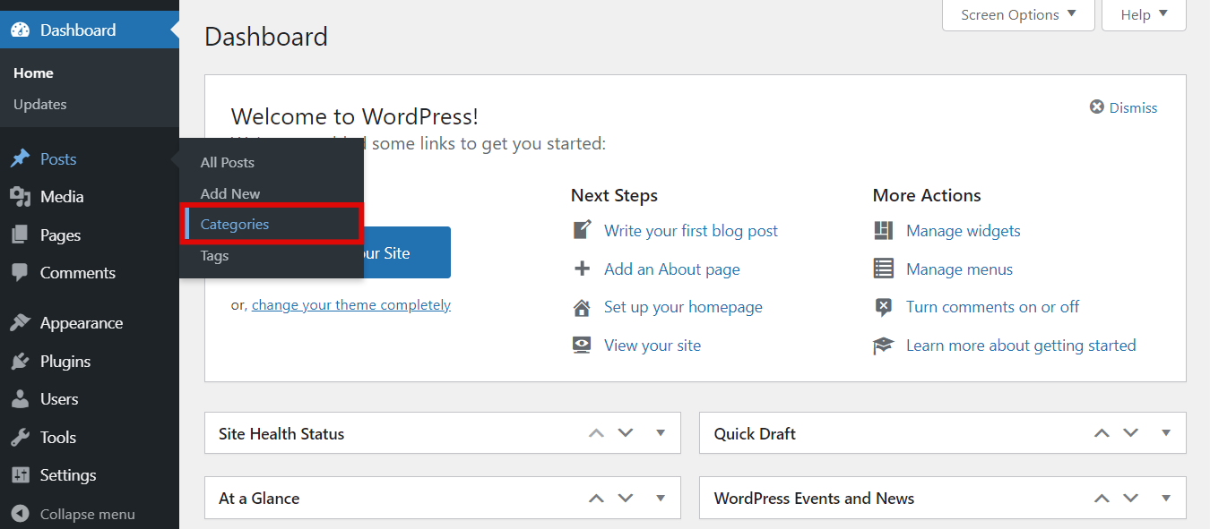Click the Plugins icon
Viewport: 1210px width, 529px height.
coord(22,361)
